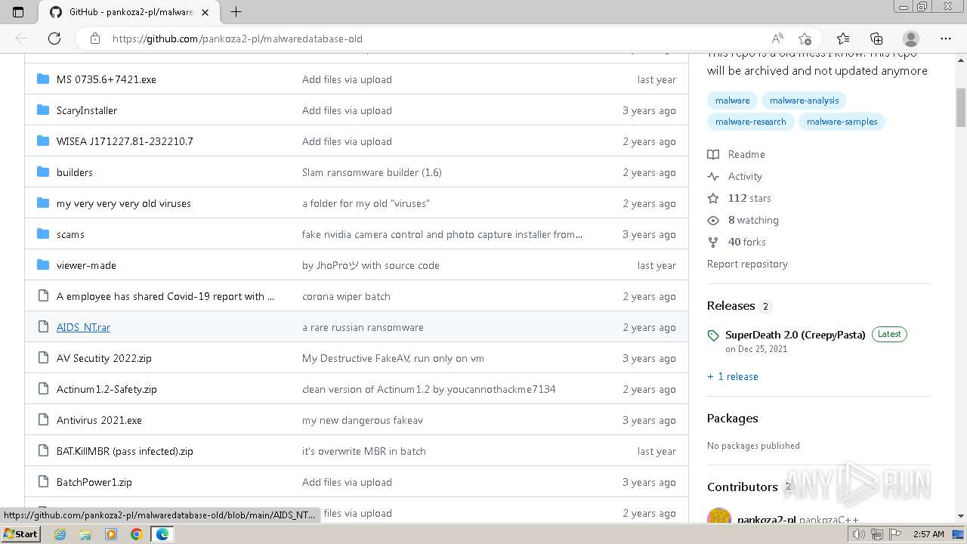Open commit 'Slam ransomware builder (1.6)'
Screen dimensions: 967x544
point(372,172)
